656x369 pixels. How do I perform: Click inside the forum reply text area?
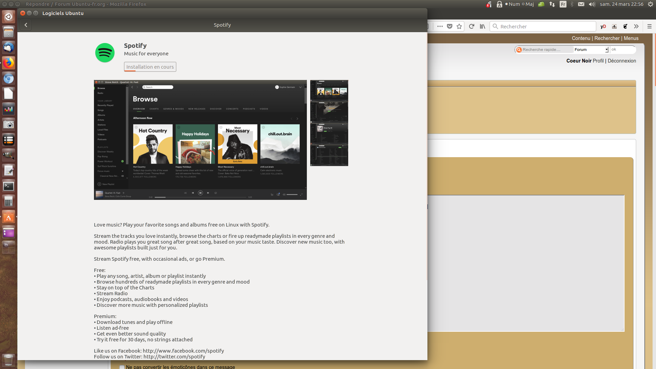click(x=525, y=263)
